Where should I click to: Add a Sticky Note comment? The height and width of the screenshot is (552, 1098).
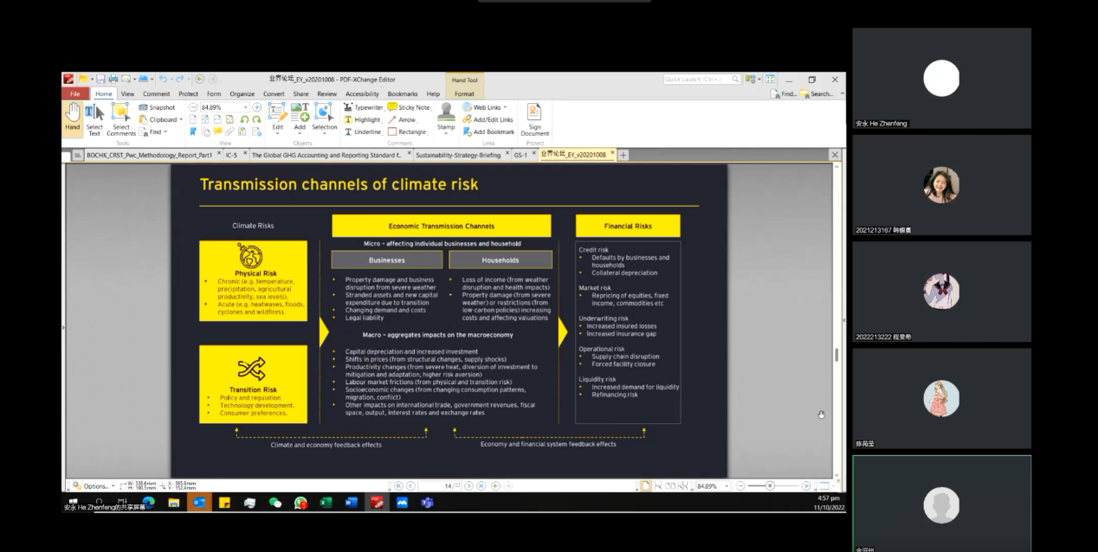pos(409,107)
